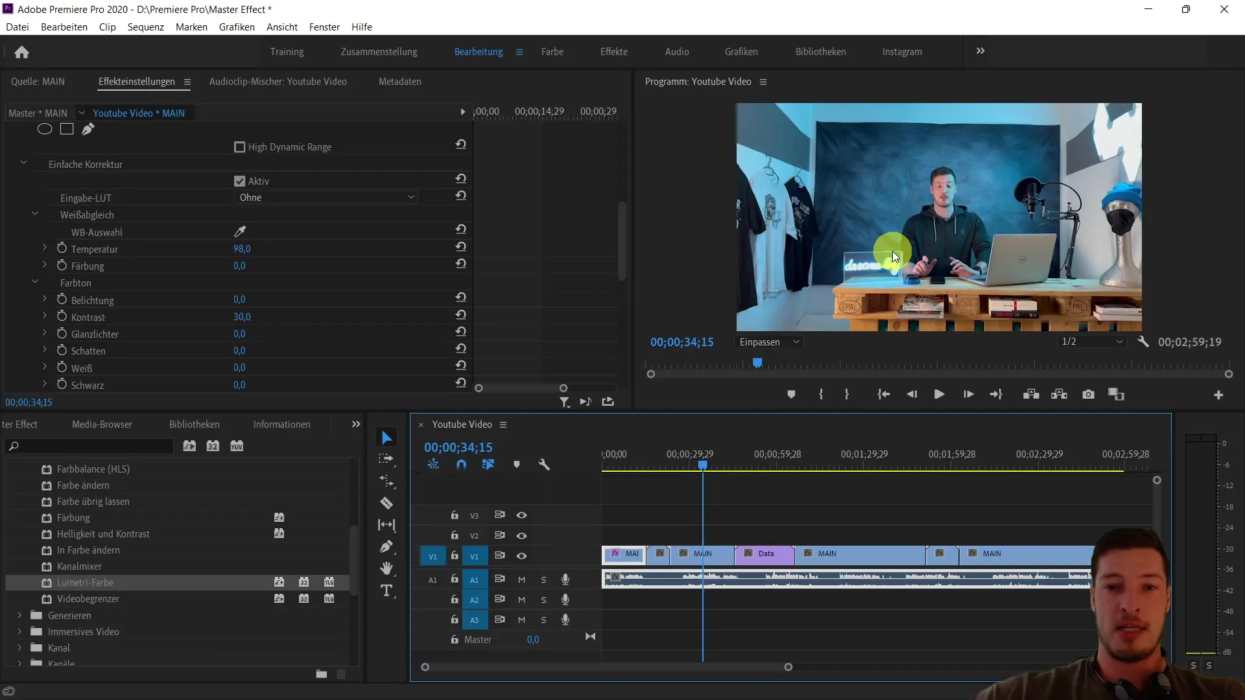Uncheck the Aktiv checkbox
The width and height of the screenshot is (1245, 700).
(240, 181)
